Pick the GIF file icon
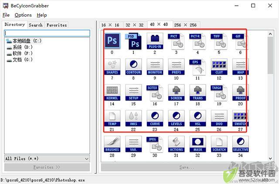 pyautogui.click(x=240, y=41)
